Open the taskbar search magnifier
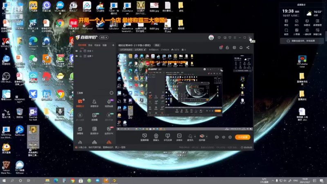The image size is (327, 184). [x=12, y=181]
